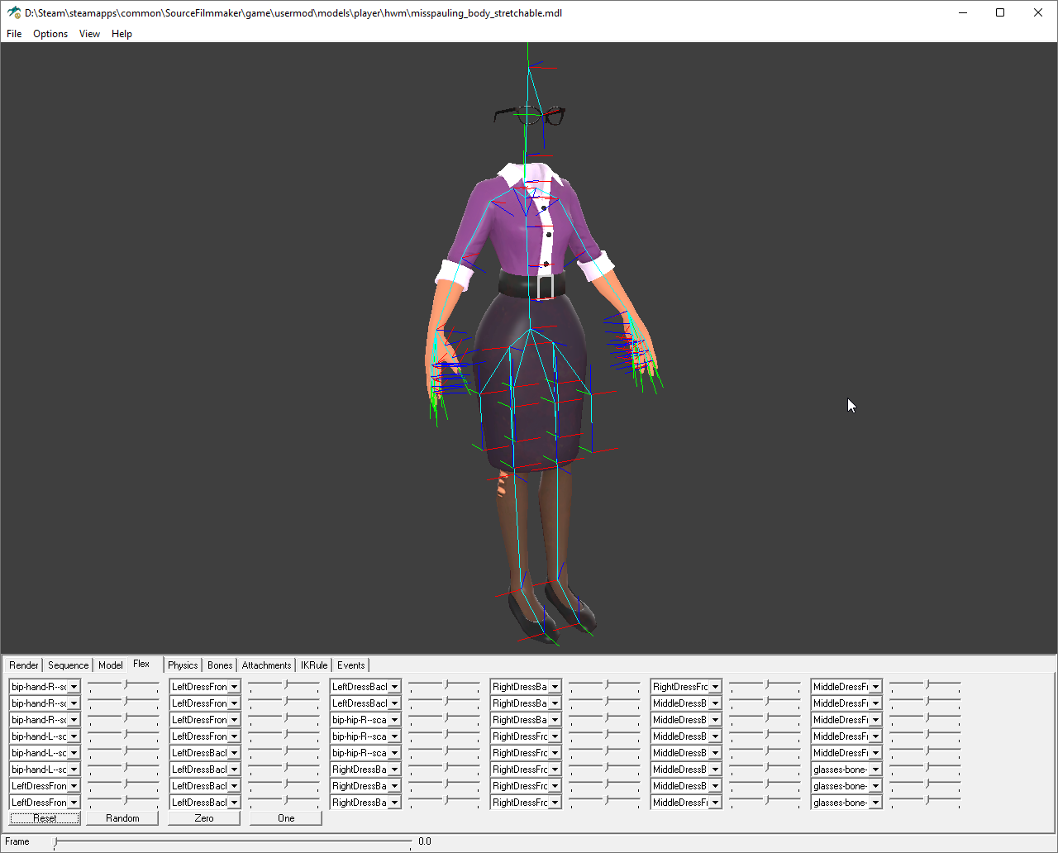Viewport: 1058px width, 853px height.
Task: Switch to the Model tab
Action: tap(110, 665)
